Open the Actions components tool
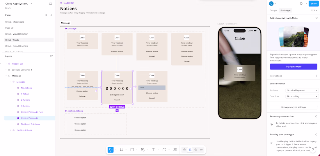This screenshot has width=320, height=156. click(175, 150)
